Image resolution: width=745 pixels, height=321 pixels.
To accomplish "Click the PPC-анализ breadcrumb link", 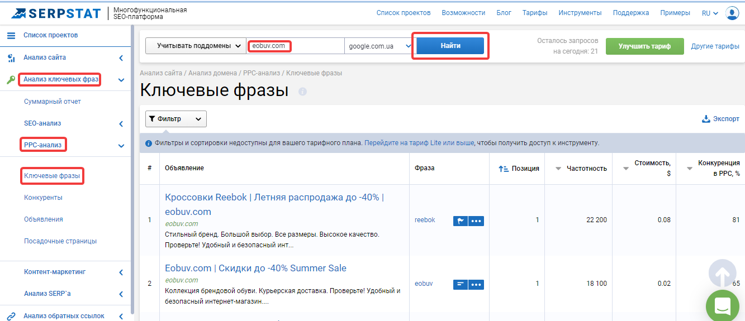I will [260, 73].
